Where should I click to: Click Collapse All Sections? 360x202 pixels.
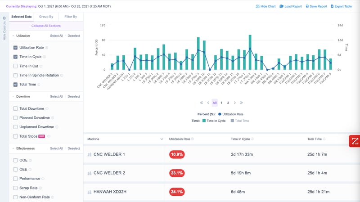(x=46, y=26)
